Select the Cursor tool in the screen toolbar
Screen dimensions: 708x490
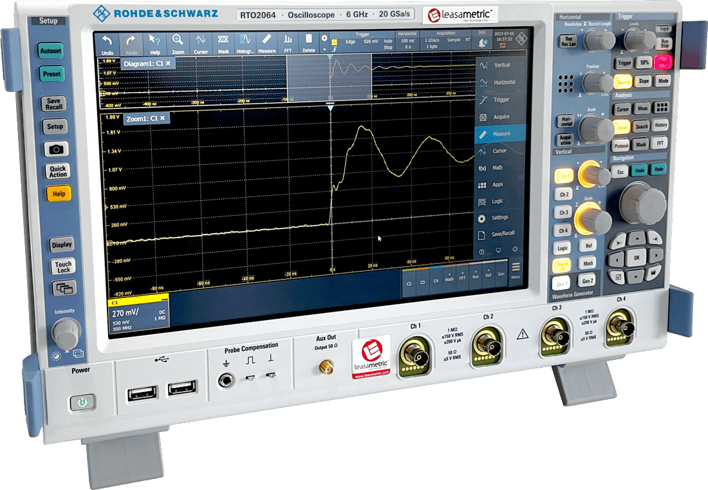[x=201, y=44]
